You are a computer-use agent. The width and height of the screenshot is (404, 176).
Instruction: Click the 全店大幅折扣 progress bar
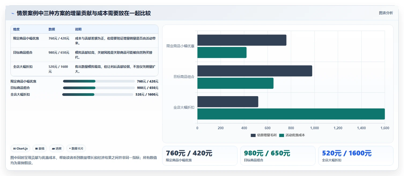pyautogui.click(x=98, y=95)
